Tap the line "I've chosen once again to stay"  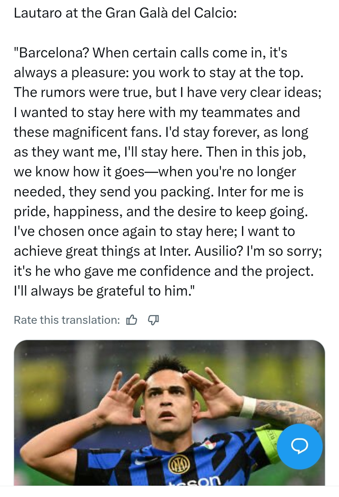pyautogui.click(x=154, y=231)
